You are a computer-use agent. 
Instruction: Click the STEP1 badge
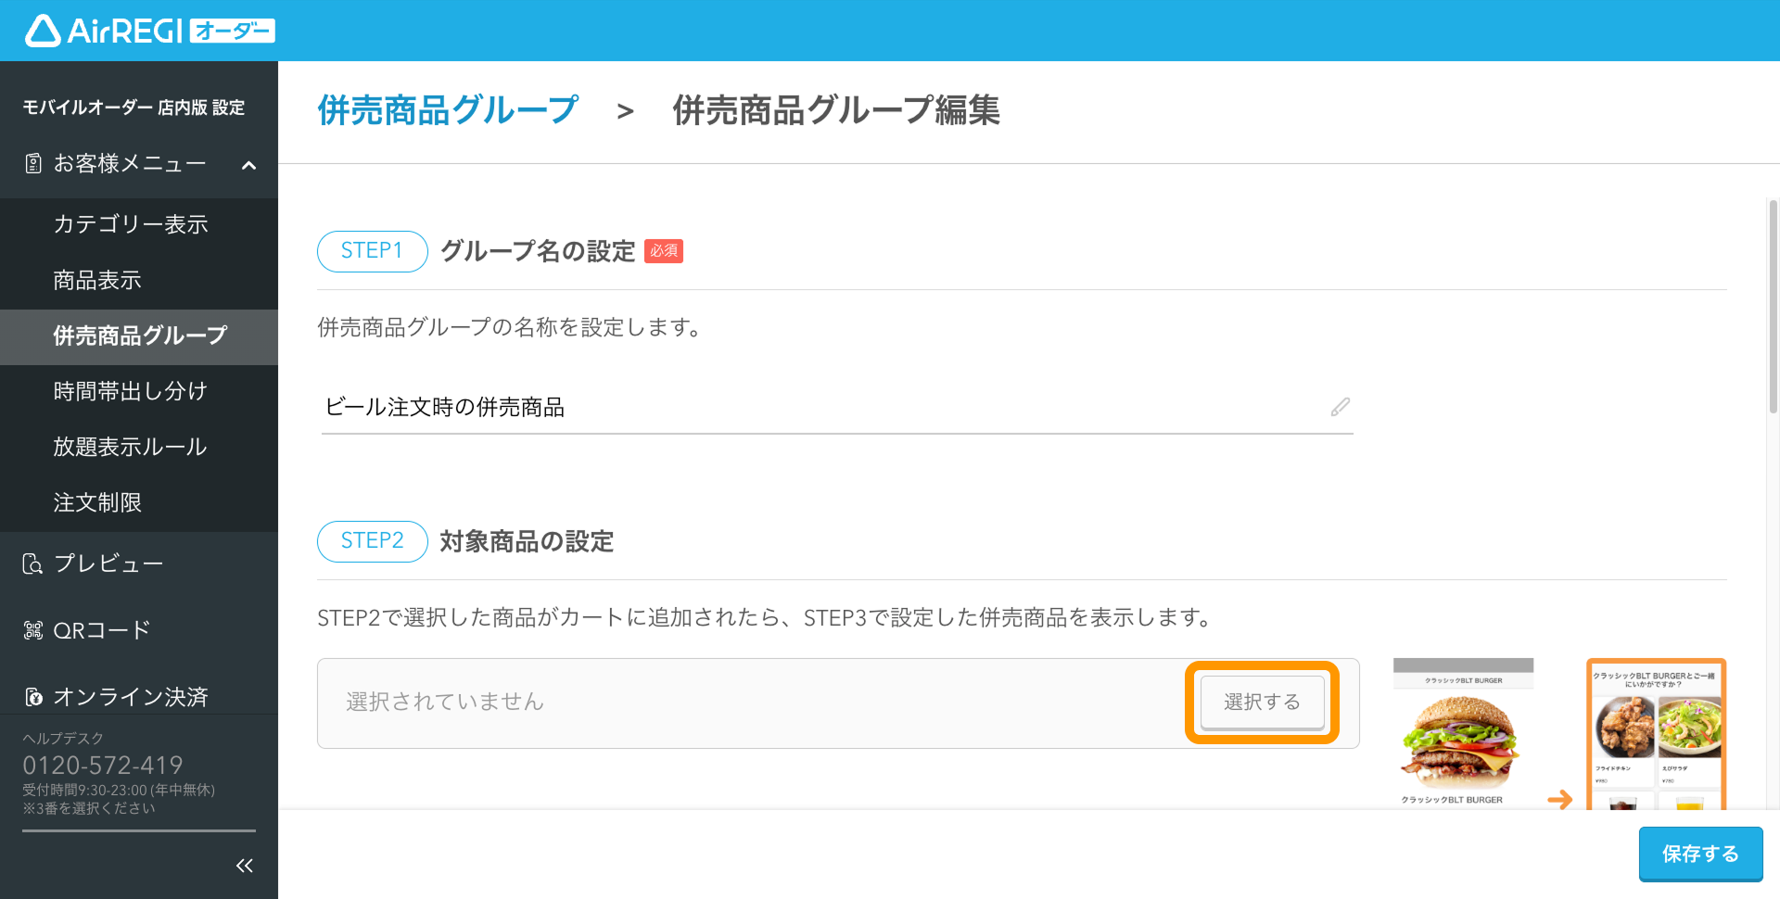tap(372, 251)
